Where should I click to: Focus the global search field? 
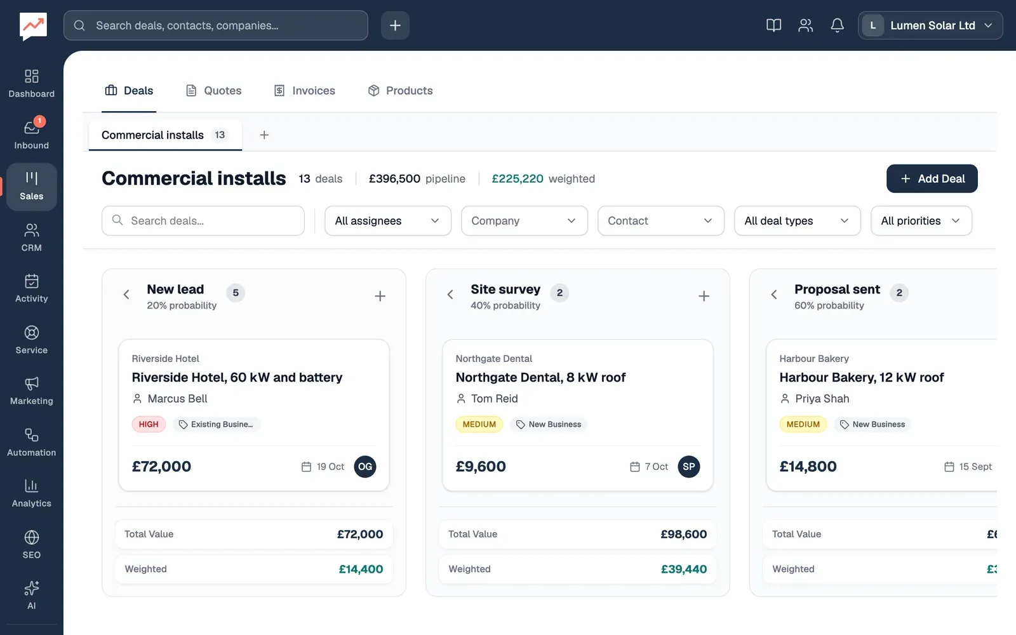click(216, 25)
